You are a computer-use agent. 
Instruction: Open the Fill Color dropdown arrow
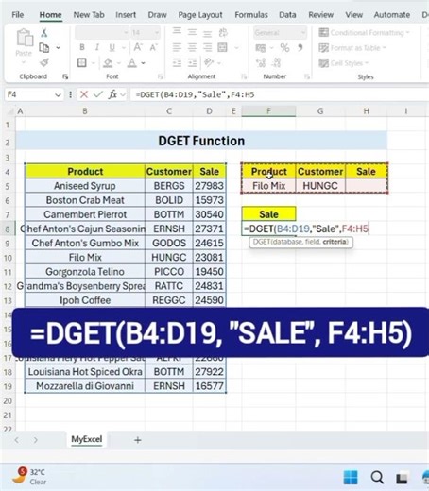(119, 63)
